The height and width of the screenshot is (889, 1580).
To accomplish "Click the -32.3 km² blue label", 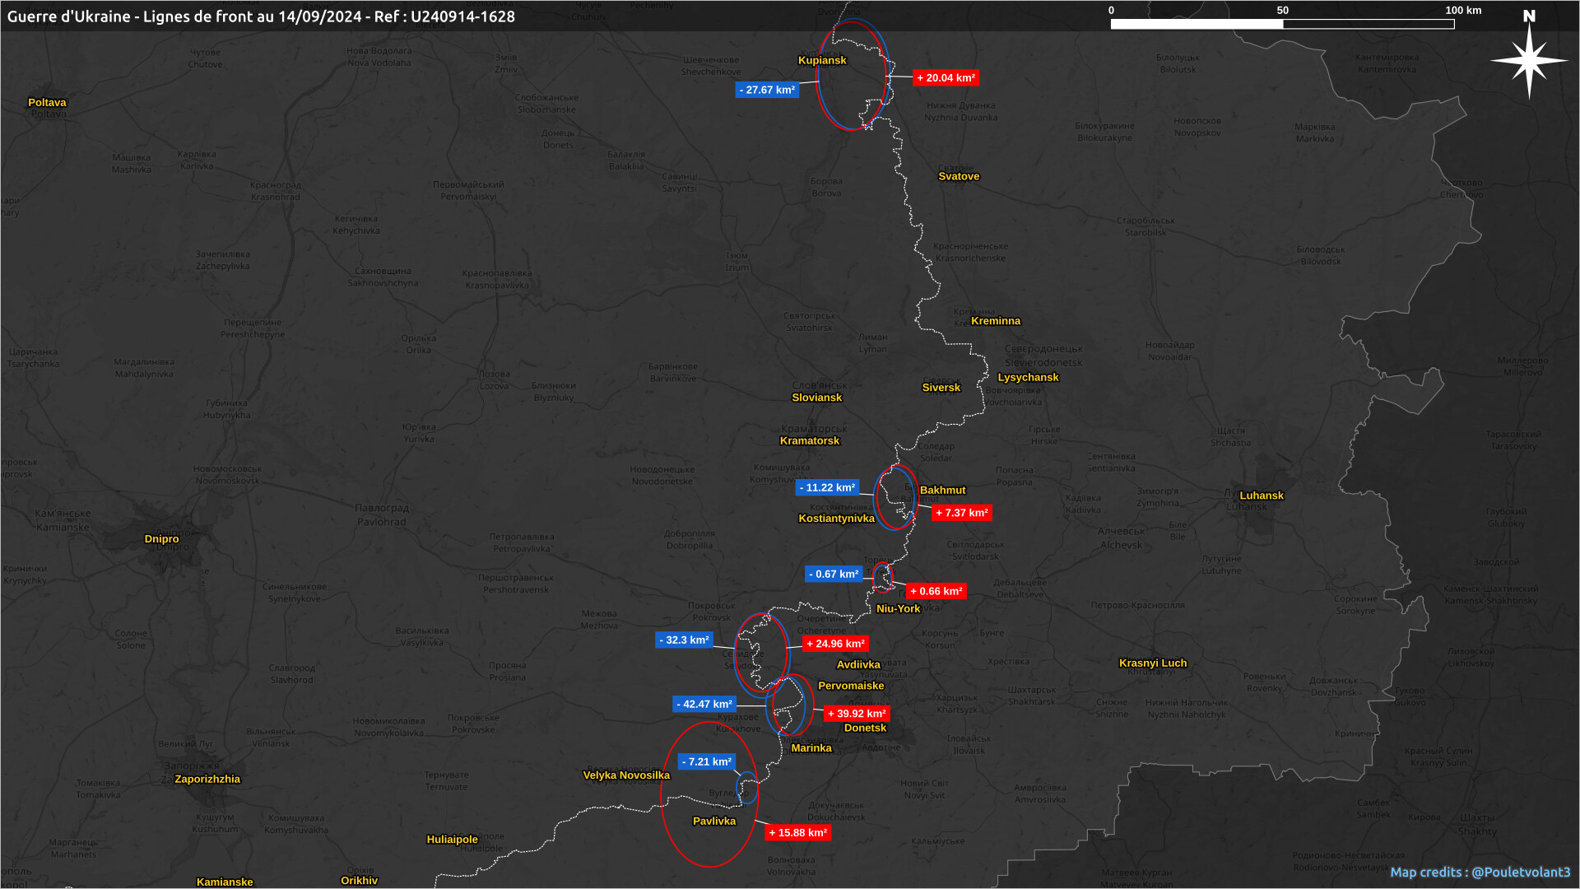I will [684, 640].
